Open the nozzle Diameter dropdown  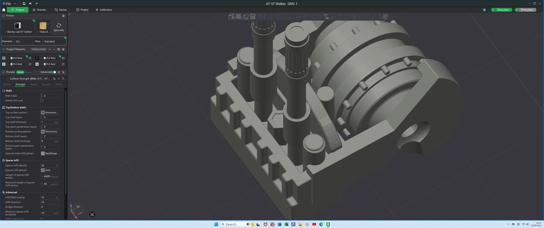click(23, 41)
